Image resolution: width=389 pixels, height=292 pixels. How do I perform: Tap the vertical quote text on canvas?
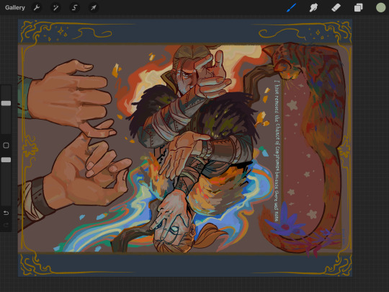coord(277,151)
